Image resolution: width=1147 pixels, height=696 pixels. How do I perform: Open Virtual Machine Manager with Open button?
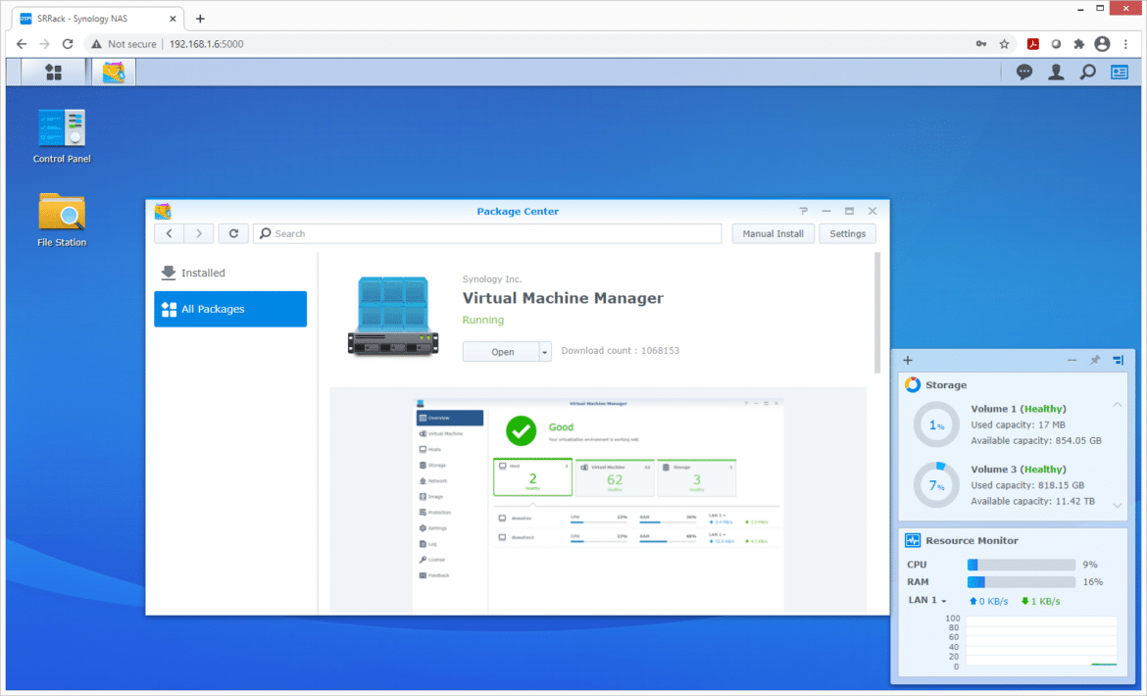(502, 352)
